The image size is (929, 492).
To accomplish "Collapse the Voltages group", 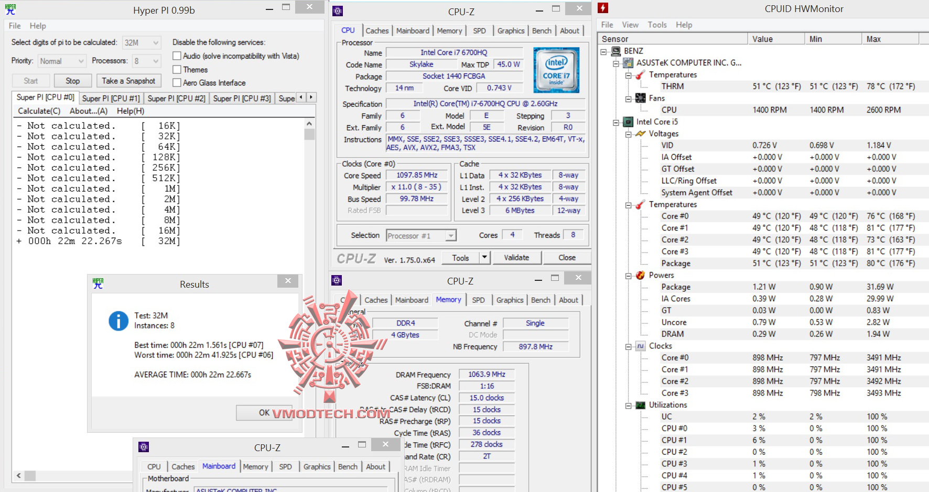I will (x=628, y=134).
